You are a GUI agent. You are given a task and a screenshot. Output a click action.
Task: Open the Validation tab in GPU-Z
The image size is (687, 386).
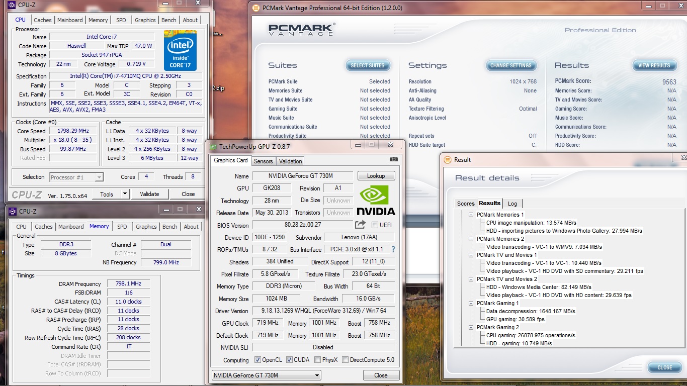pos(290,161)
